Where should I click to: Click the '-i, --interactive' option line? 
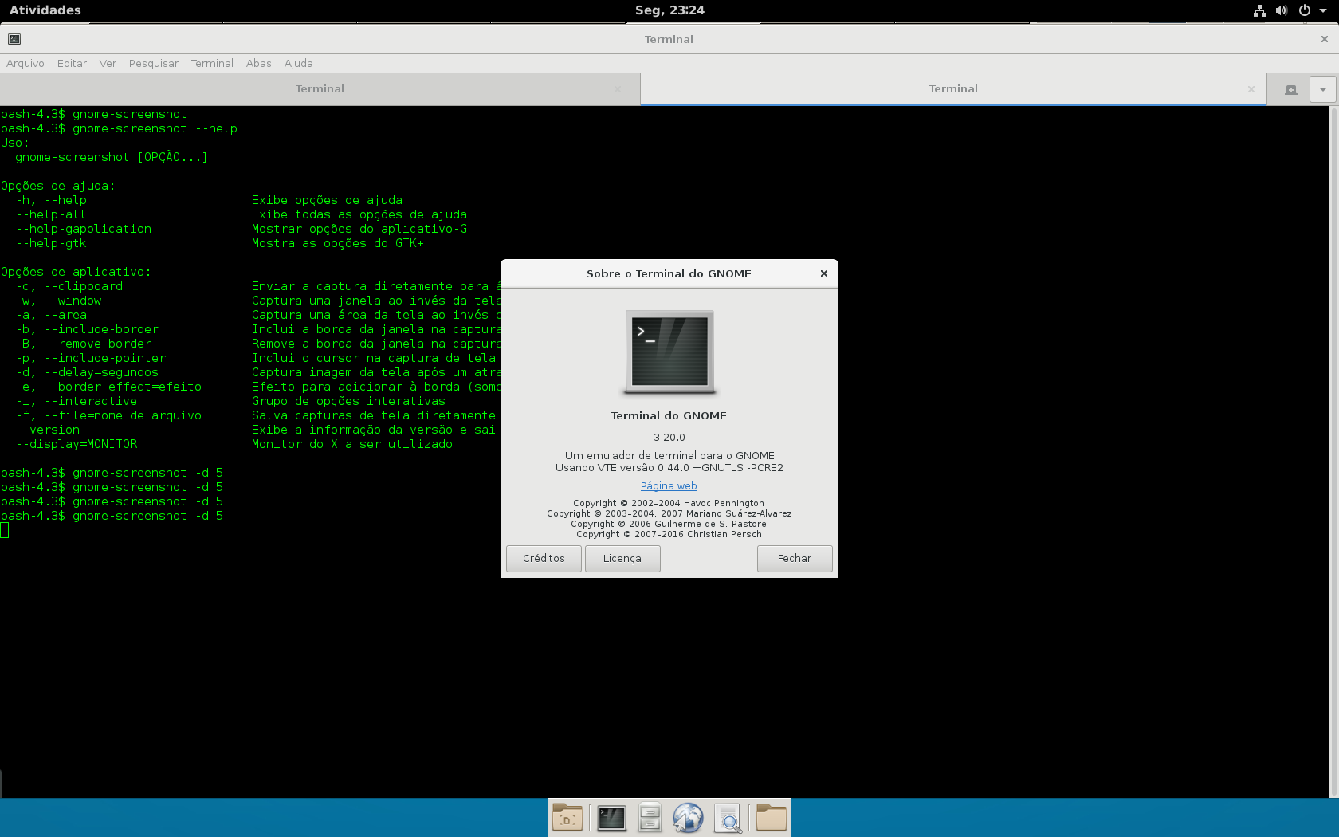click(x=77, y=401)
